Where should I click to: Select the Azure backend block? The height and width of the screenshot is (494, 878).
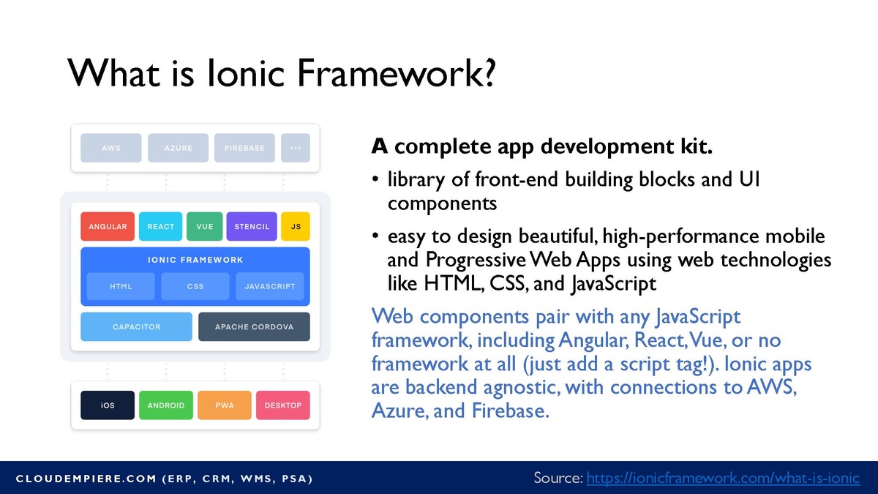pyautogui.click(x=178, y=148)
